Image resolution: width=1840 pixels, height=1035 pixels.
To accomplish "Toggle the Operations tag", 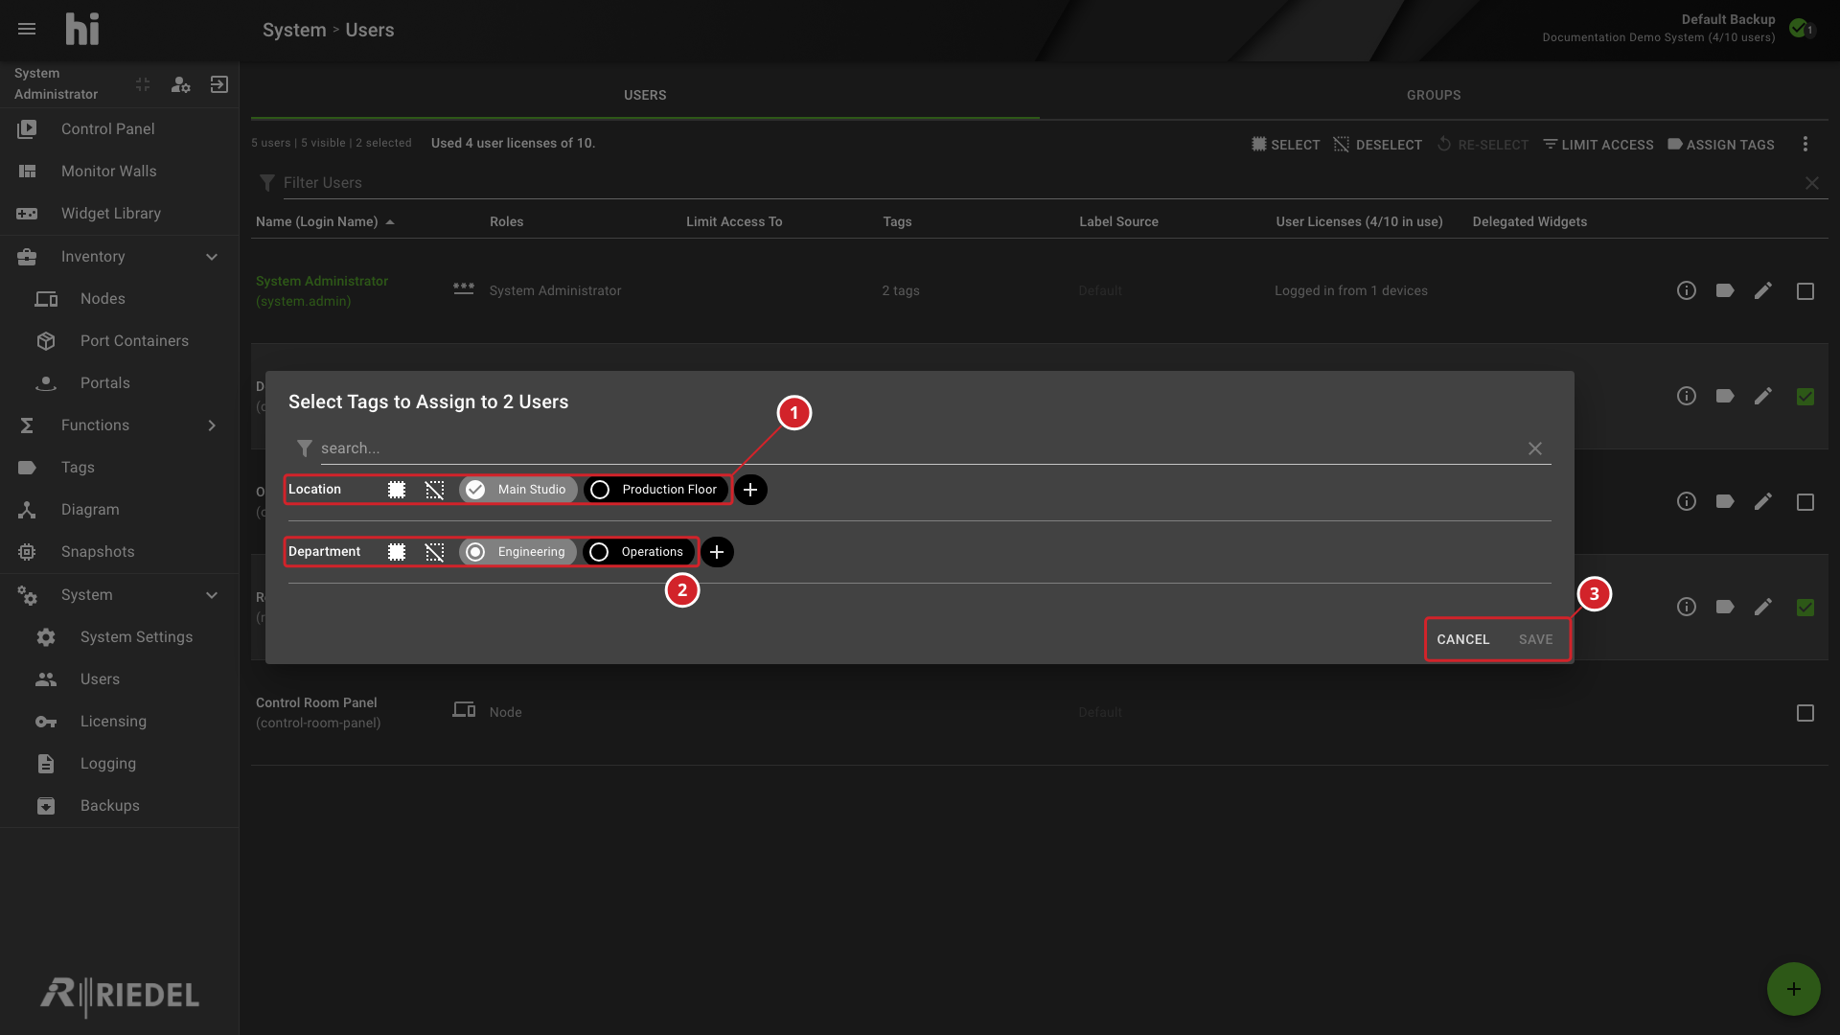I will click(x=639, y=552).
